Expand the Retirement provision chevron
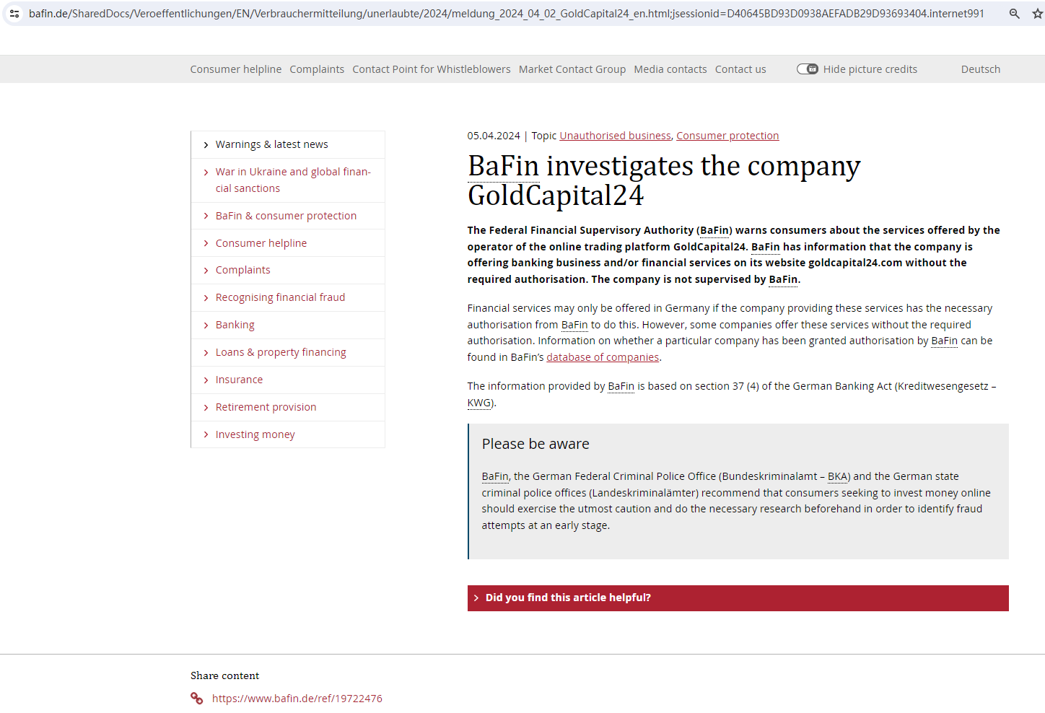 pos(206,408)
